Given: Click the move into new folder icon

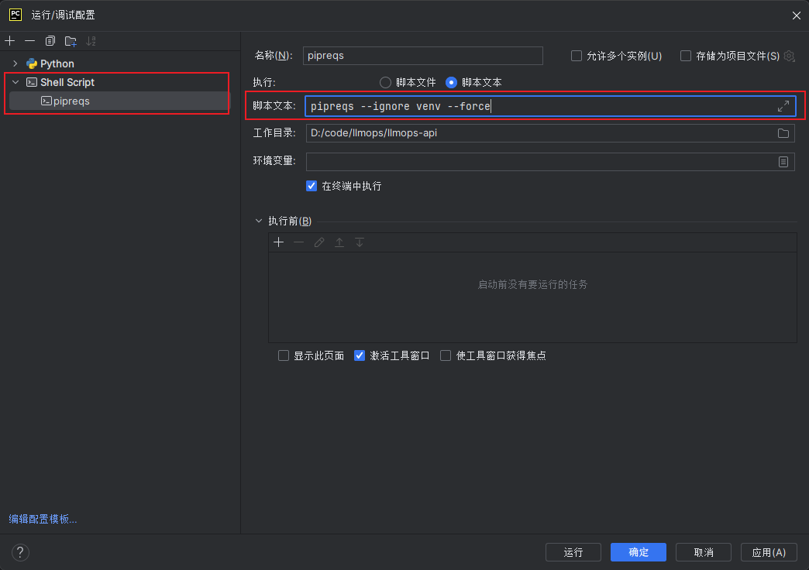Looking at the screenshot, I should pyautogui.click(x=71, y=40).
